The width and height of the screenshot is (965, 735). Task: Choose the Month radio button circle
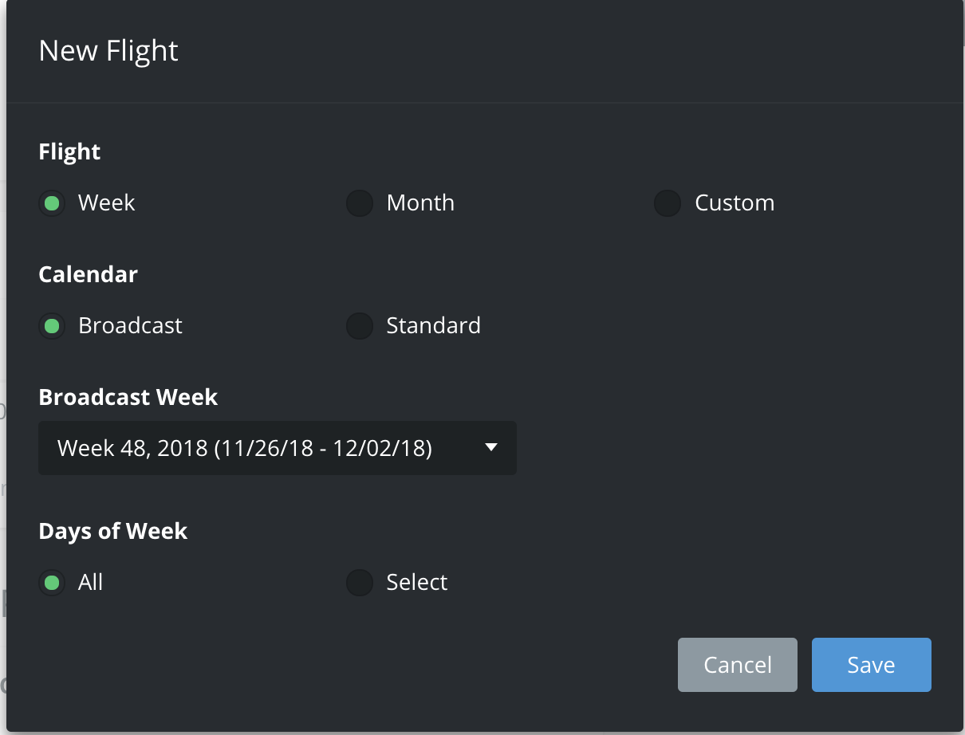(x=360, y=203)
